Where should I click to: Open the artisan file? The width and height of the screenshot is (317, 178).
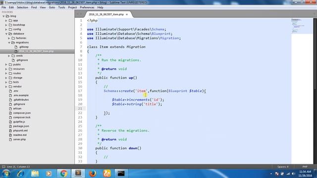click(17, 109)
